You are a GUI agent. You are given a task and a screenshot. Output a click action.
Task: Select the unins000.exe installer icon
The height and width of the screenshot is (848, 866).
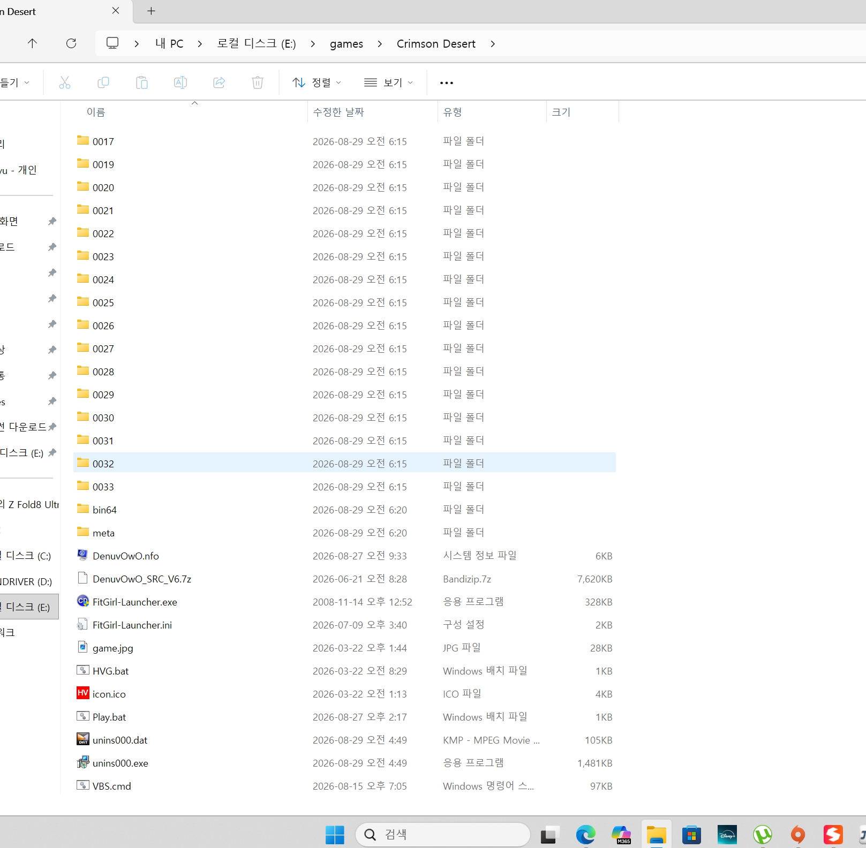tap(82, 762)
